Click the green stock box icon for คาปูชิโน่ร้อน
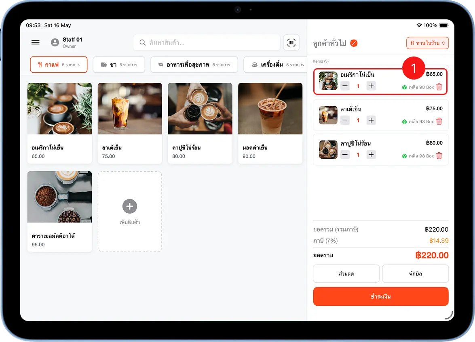475x342 pixels. pyautogui.click(x=404, y=156)
